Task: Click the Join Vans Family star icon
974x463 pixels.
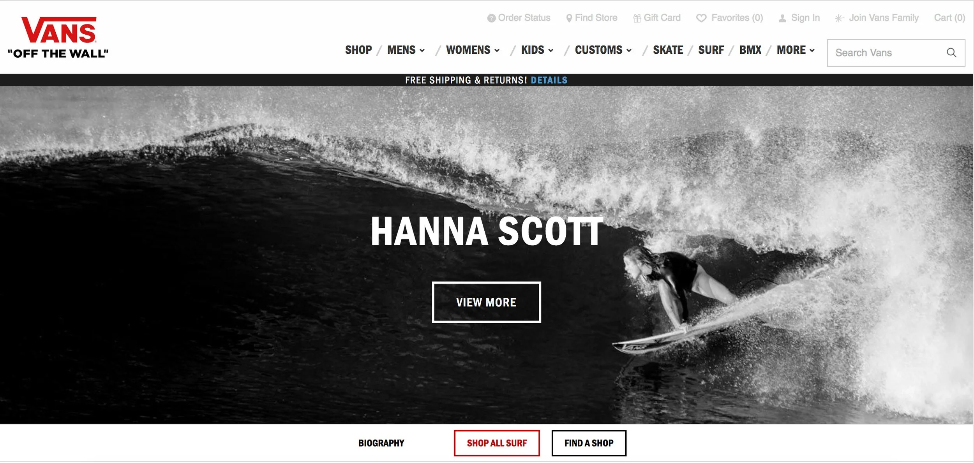Action: coord(840,18)
